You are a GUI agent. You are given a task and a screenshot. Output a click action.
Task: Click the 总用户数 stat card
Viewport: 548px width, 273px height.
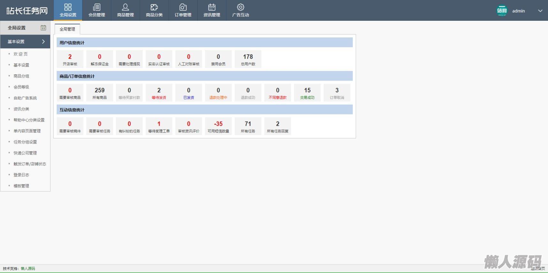(x=248, y=59)
